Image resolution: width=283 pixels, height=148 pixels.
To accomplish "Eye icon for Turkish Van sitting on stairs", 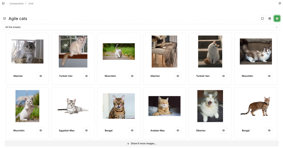I will (x=223, y=76).
